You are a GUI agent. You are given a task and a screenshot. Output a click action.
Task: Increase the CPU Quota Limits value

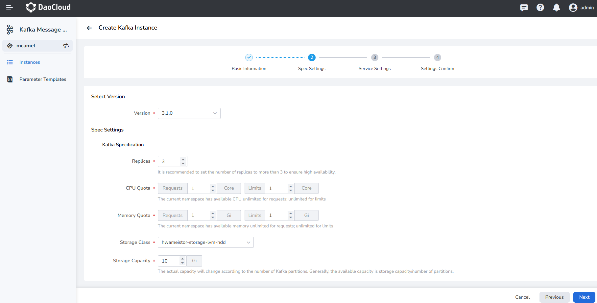pos(290,186)
